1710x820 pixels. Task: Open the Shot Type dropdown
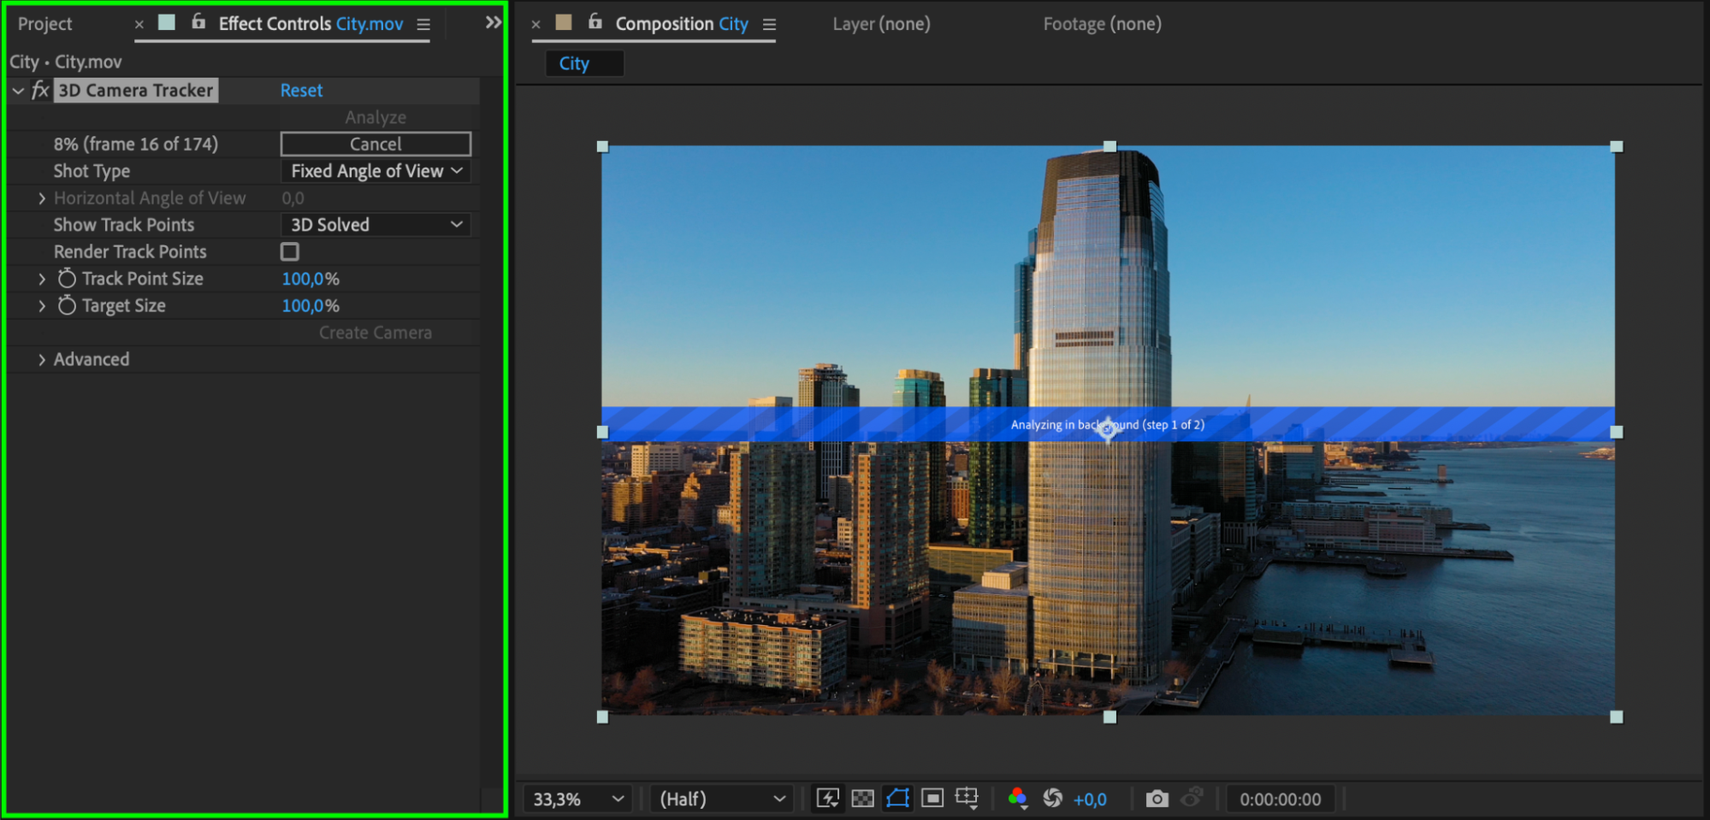tap(376, 171)
